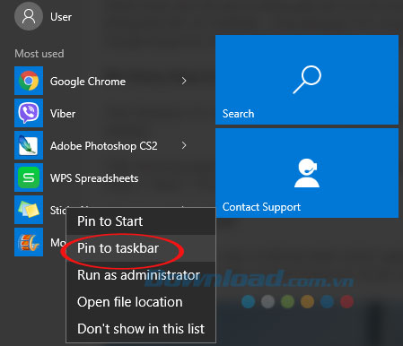Expand Adobe Photoshop CS2 jump list arrow
Screen dimensions: 403x346
(184, 145)
